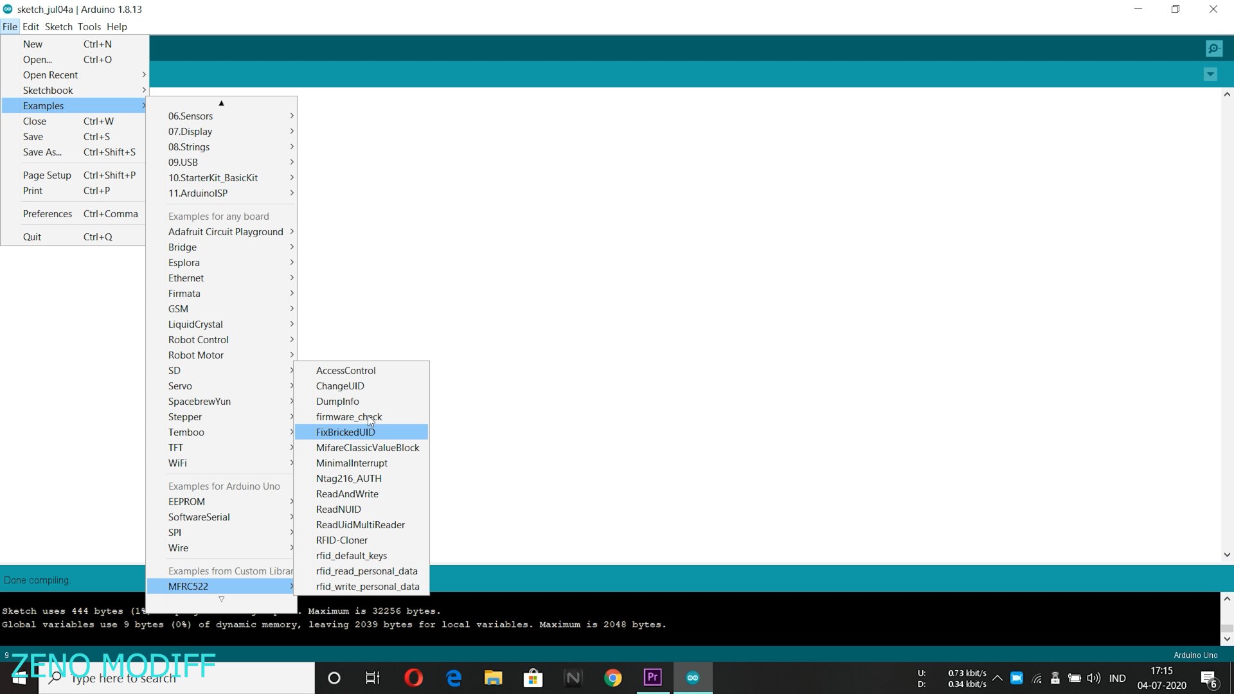
Task: Open the rfid_read_personal_data example
Action: tap(362, 571)
